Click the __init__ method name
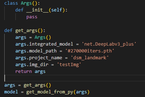Viewport: 145px width, 97px height. click(x=37, y=10)
